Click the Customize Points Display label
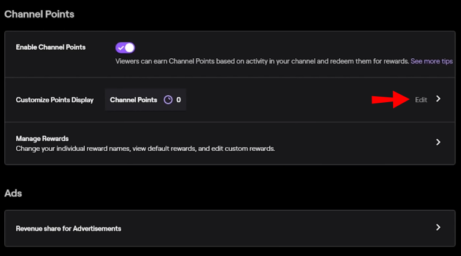Screen dimensions: 461x256 point(55,100)
